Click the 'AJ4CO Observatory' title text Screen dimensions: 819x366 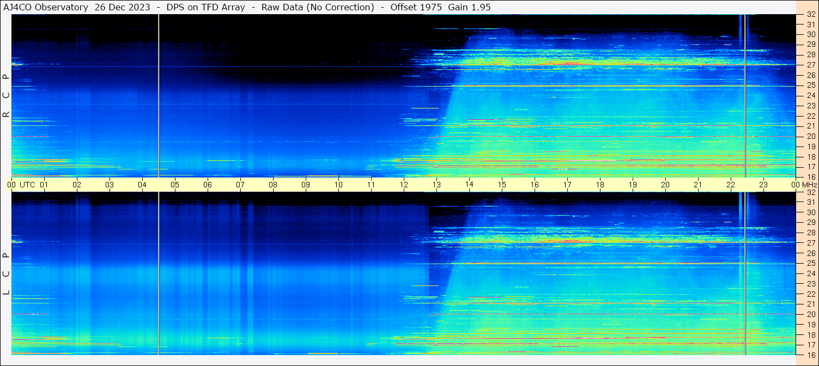tap(46, 7)
